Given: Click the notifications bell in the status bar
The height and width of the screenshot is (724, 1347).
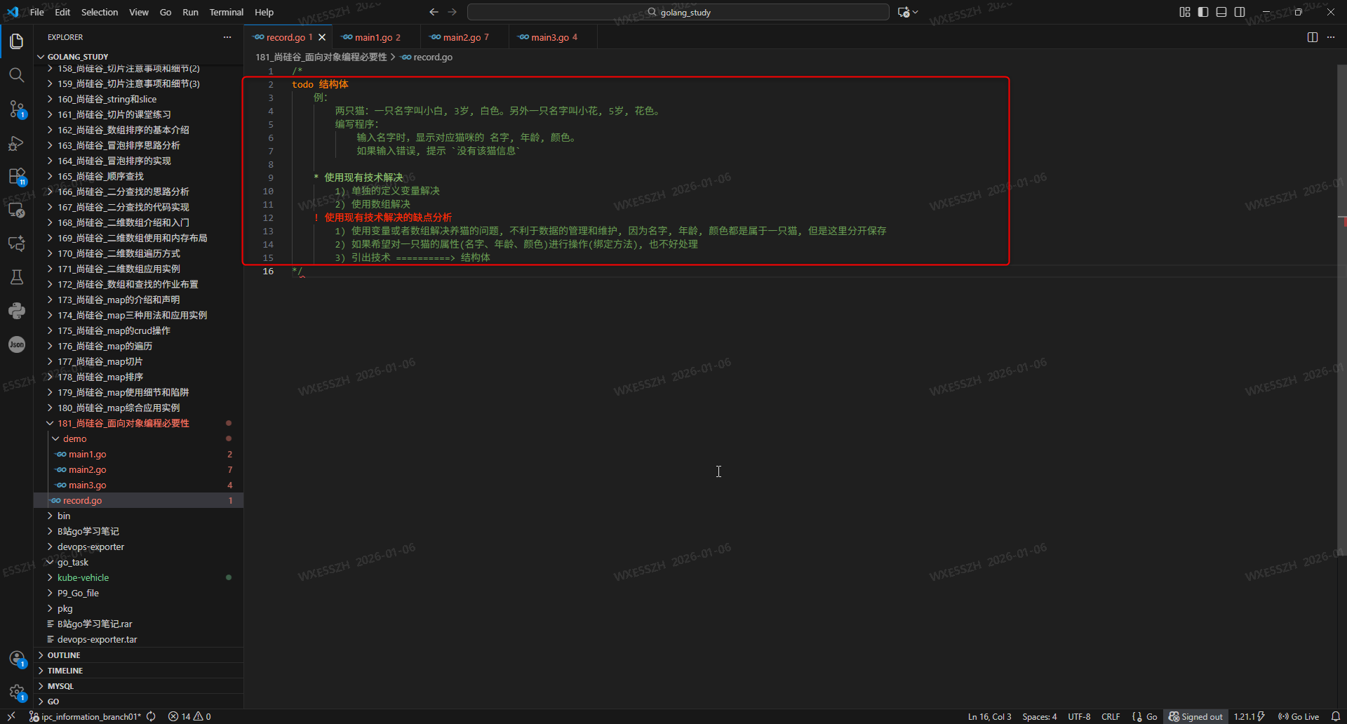Looking at the screenshot, I should click(1336, 716).
